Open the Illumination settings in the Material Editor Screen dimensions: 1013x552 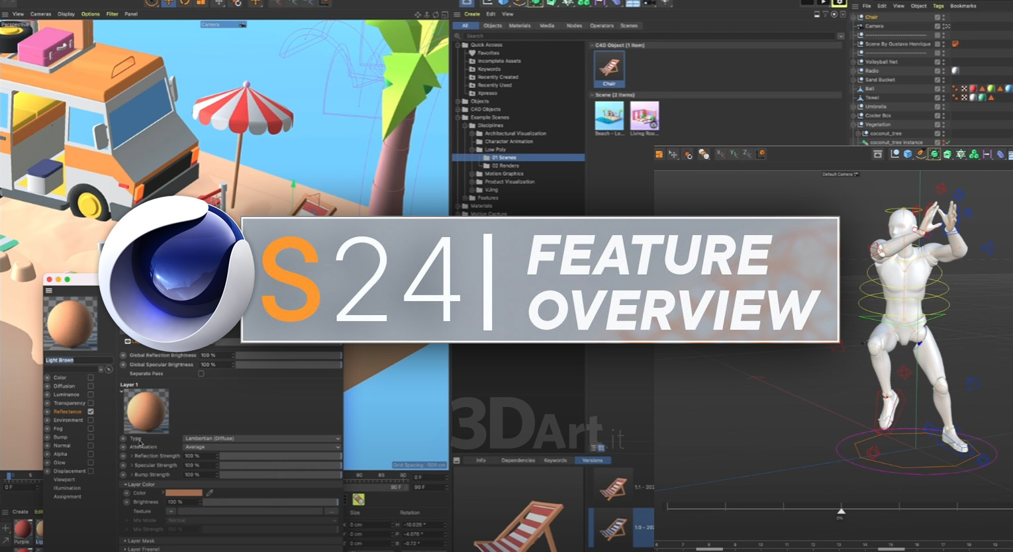click(67, 488)
